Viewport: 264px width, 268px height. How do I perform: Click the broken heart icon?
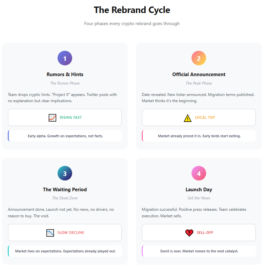(x=189, y=233)
